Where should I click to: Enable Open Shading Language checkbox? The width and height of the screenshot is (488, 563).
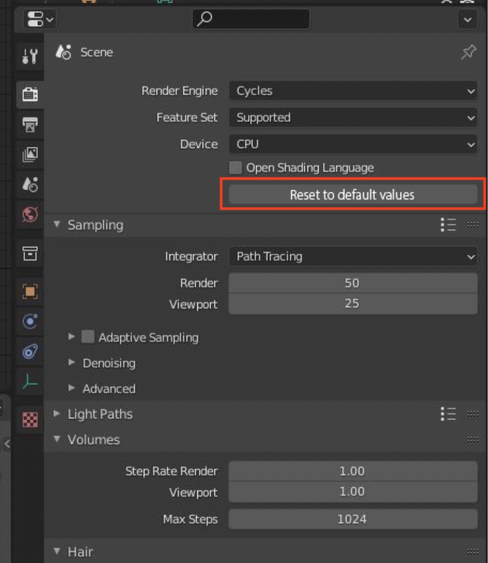pyautogui.click(x=236, y=167)
